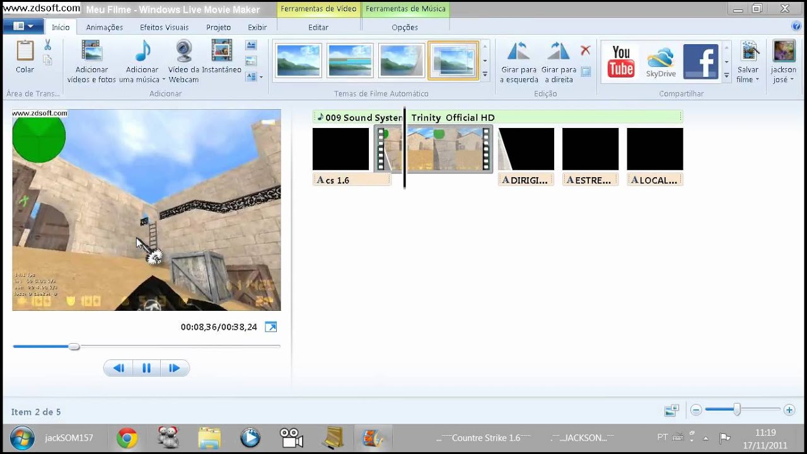Select the video clip after playhead
This screenshot has height=454, width=807.
pyautogui.click(x=449, y=149)
